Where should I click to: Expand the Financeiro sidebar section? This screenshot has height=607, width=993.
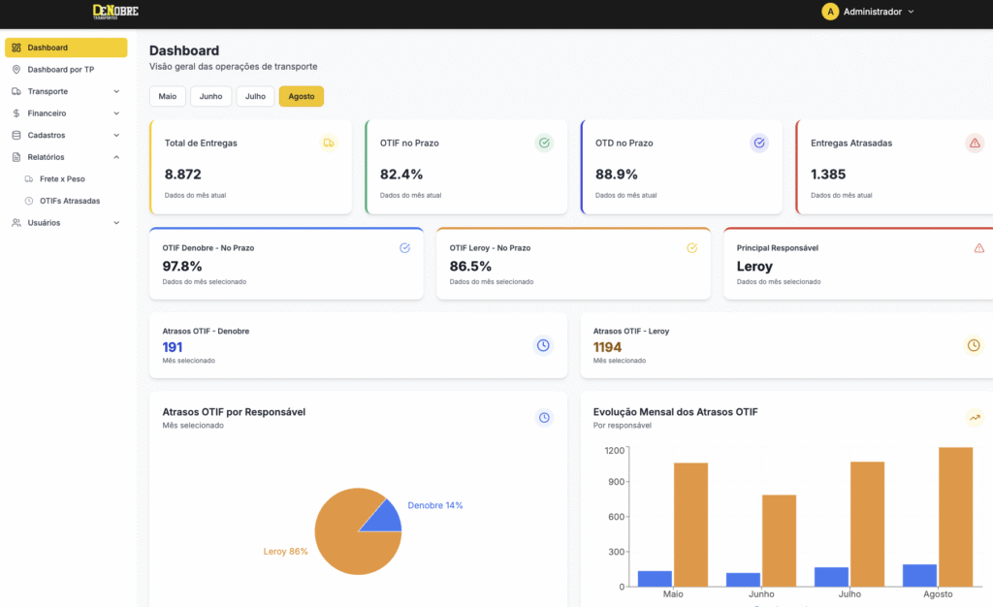click(66, 113)
